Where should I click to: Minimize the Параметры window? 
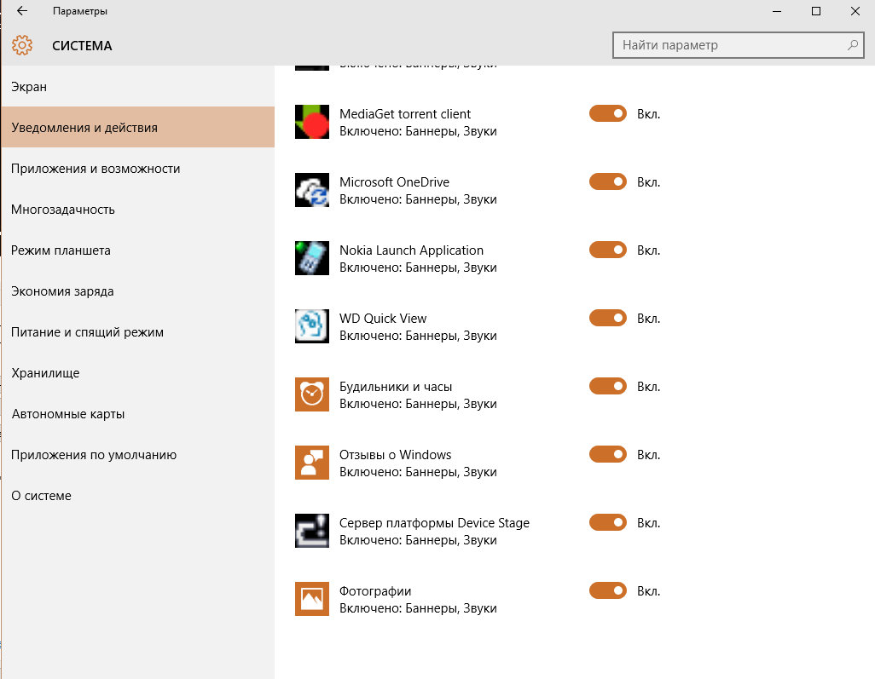[x=777, y=11]
